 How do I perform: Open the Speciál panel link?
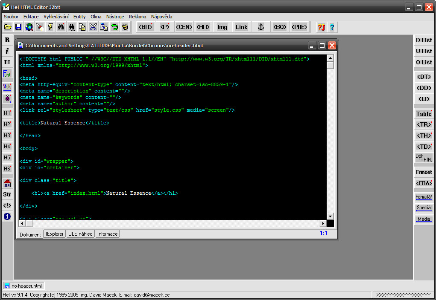pyautogui.click(x=424, y=208)
